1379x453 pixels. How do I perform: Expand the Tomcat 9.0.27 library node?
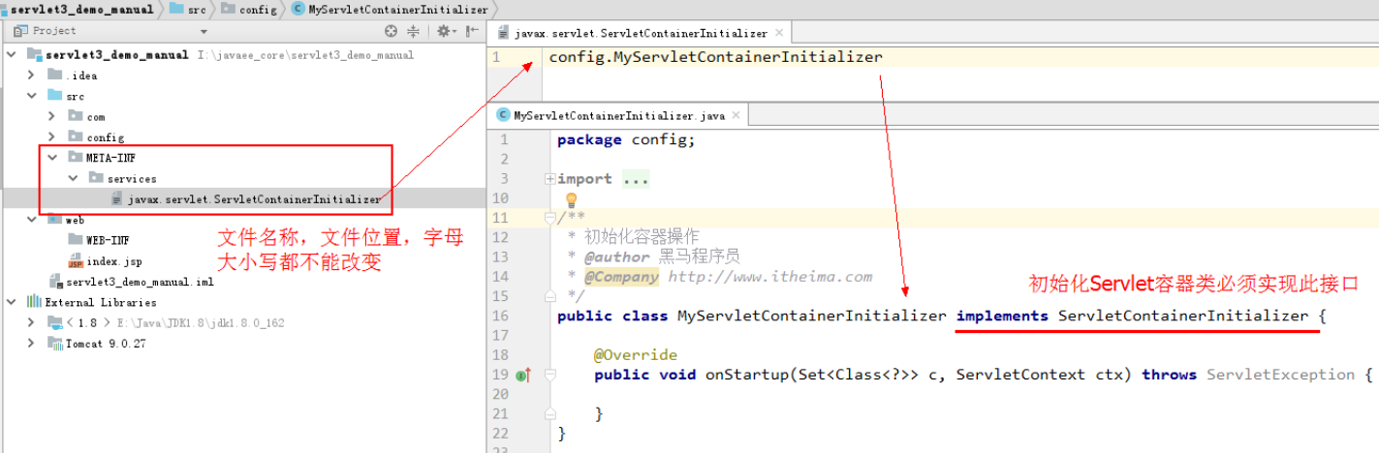[x=31, y=344]
